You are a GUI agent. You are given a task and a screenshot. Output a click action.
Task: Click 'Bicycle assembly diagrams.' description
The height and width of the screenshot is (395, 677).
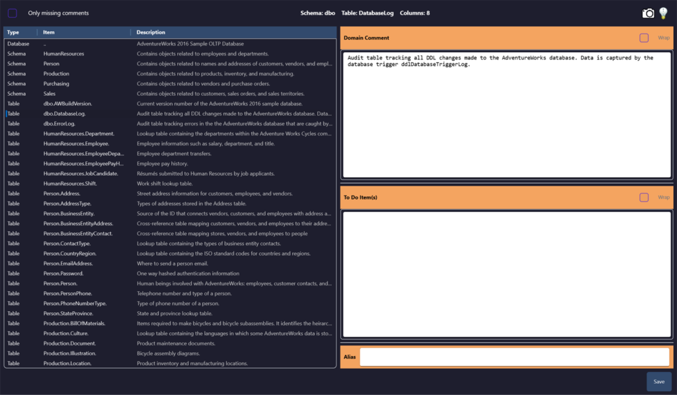[169, 353]
